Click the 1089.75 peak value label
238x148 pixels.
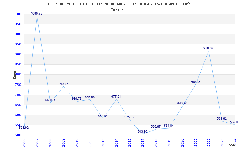[x=37, y=13]
